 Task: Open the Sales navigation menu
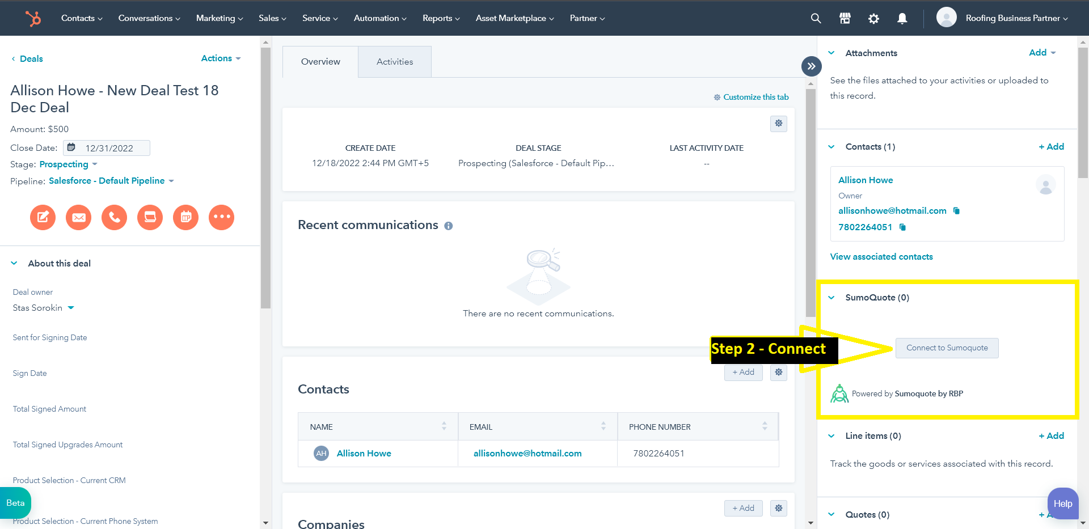pos(272,18)
